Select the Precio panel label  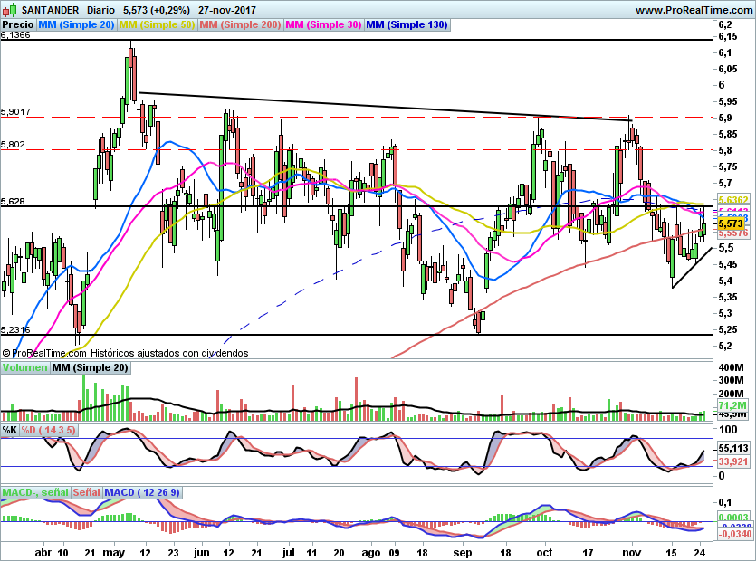(x=18, y=24)
